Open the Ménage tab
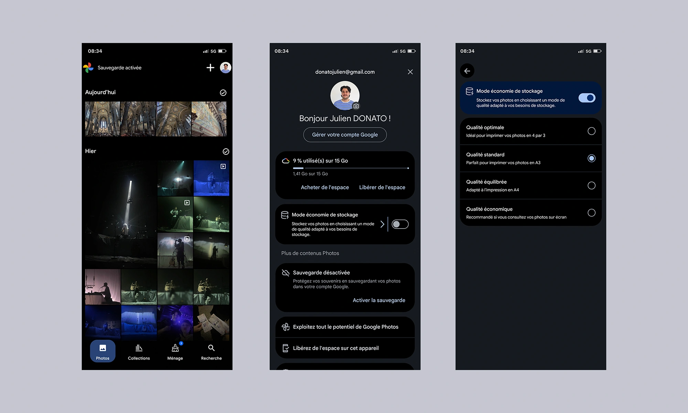Viewport: 688px width, 413px height. click(175, 352)
